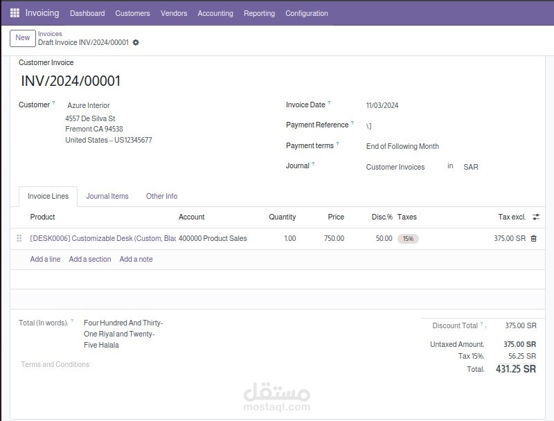
Task: Click the Terms and Conditions field
Action: 55,364
